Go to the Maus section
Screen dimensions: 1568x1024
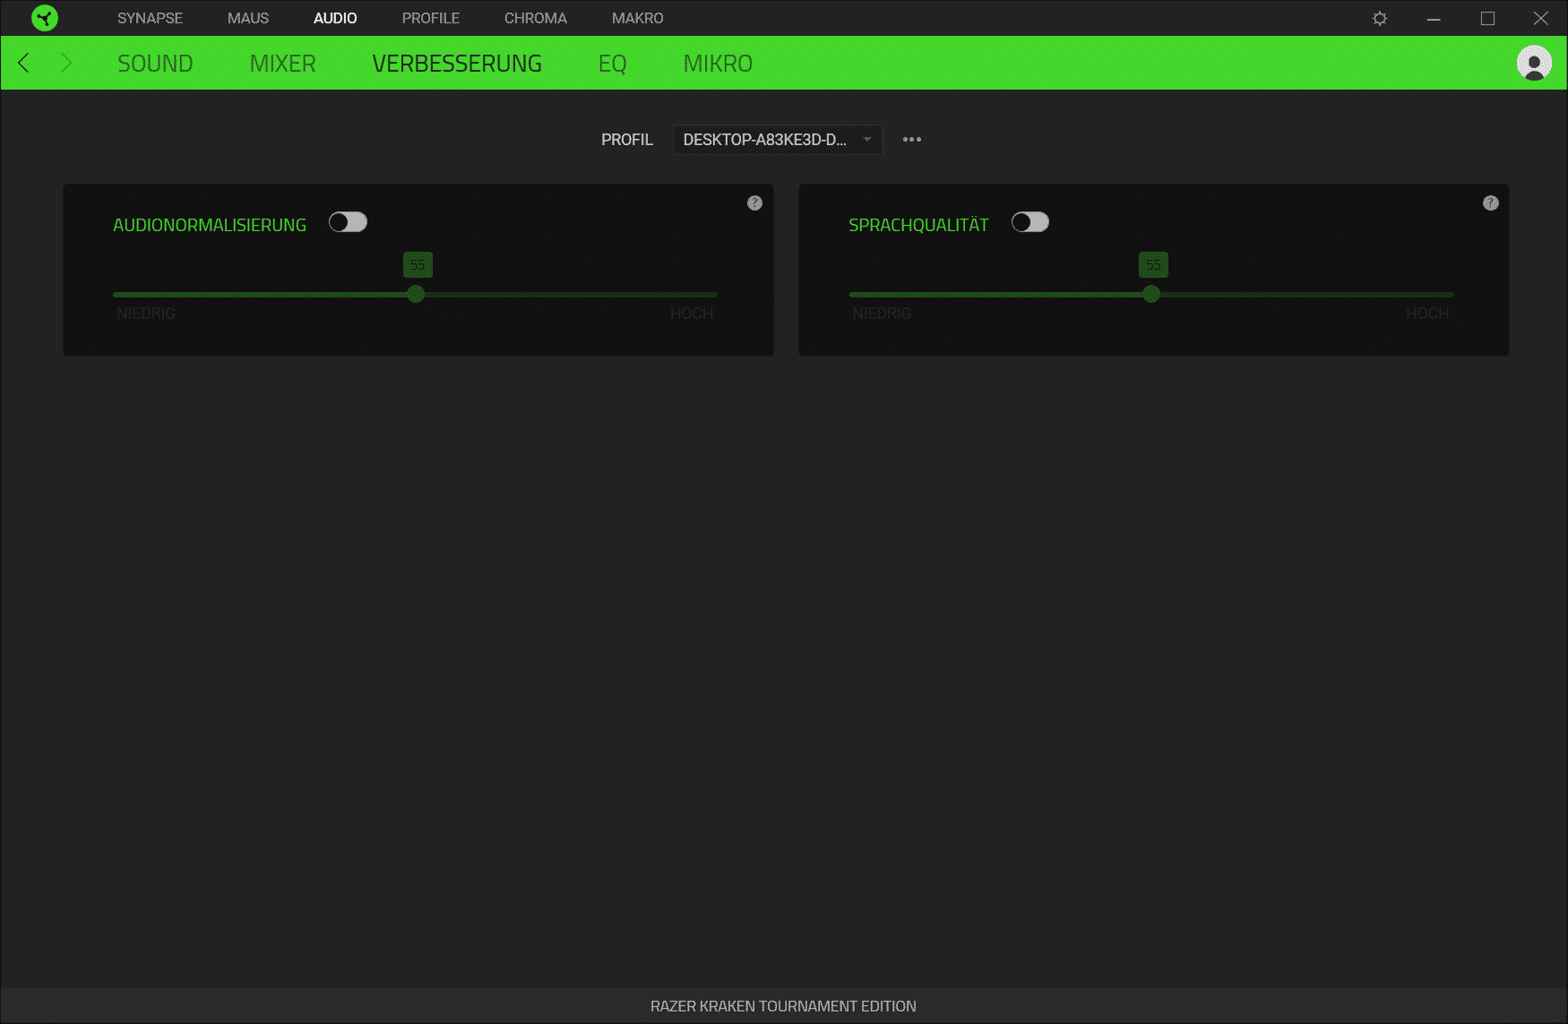pos(248,18)
